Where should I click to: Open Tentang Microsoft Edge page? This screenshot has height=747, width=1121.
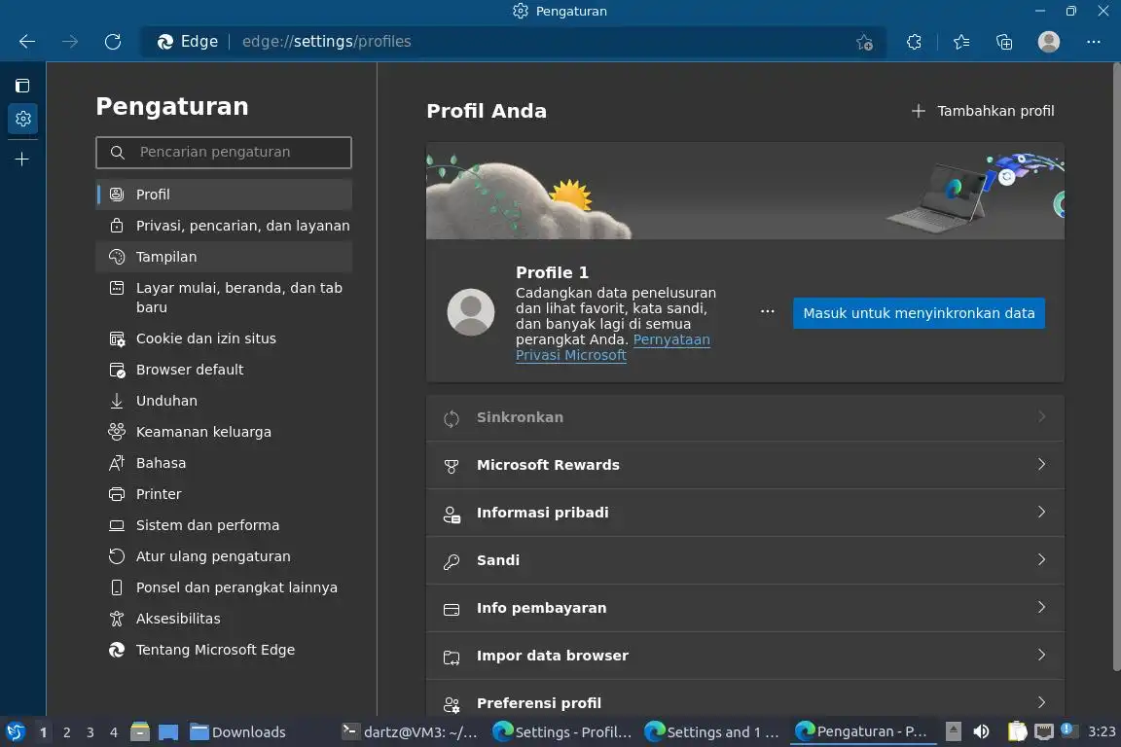coord(224,649)
